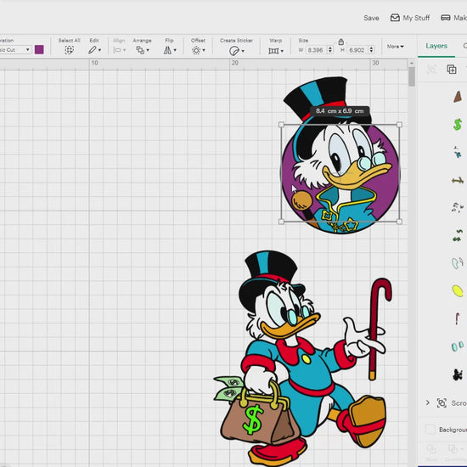Open the Warp dropdown arrow

point(282,51)
